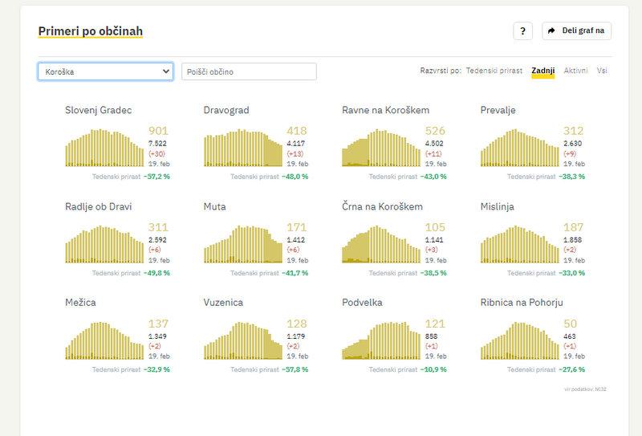Sort by 'Tedenski prirast'
Viewport: 642px width, 436px height.
[x=494, y=71]
